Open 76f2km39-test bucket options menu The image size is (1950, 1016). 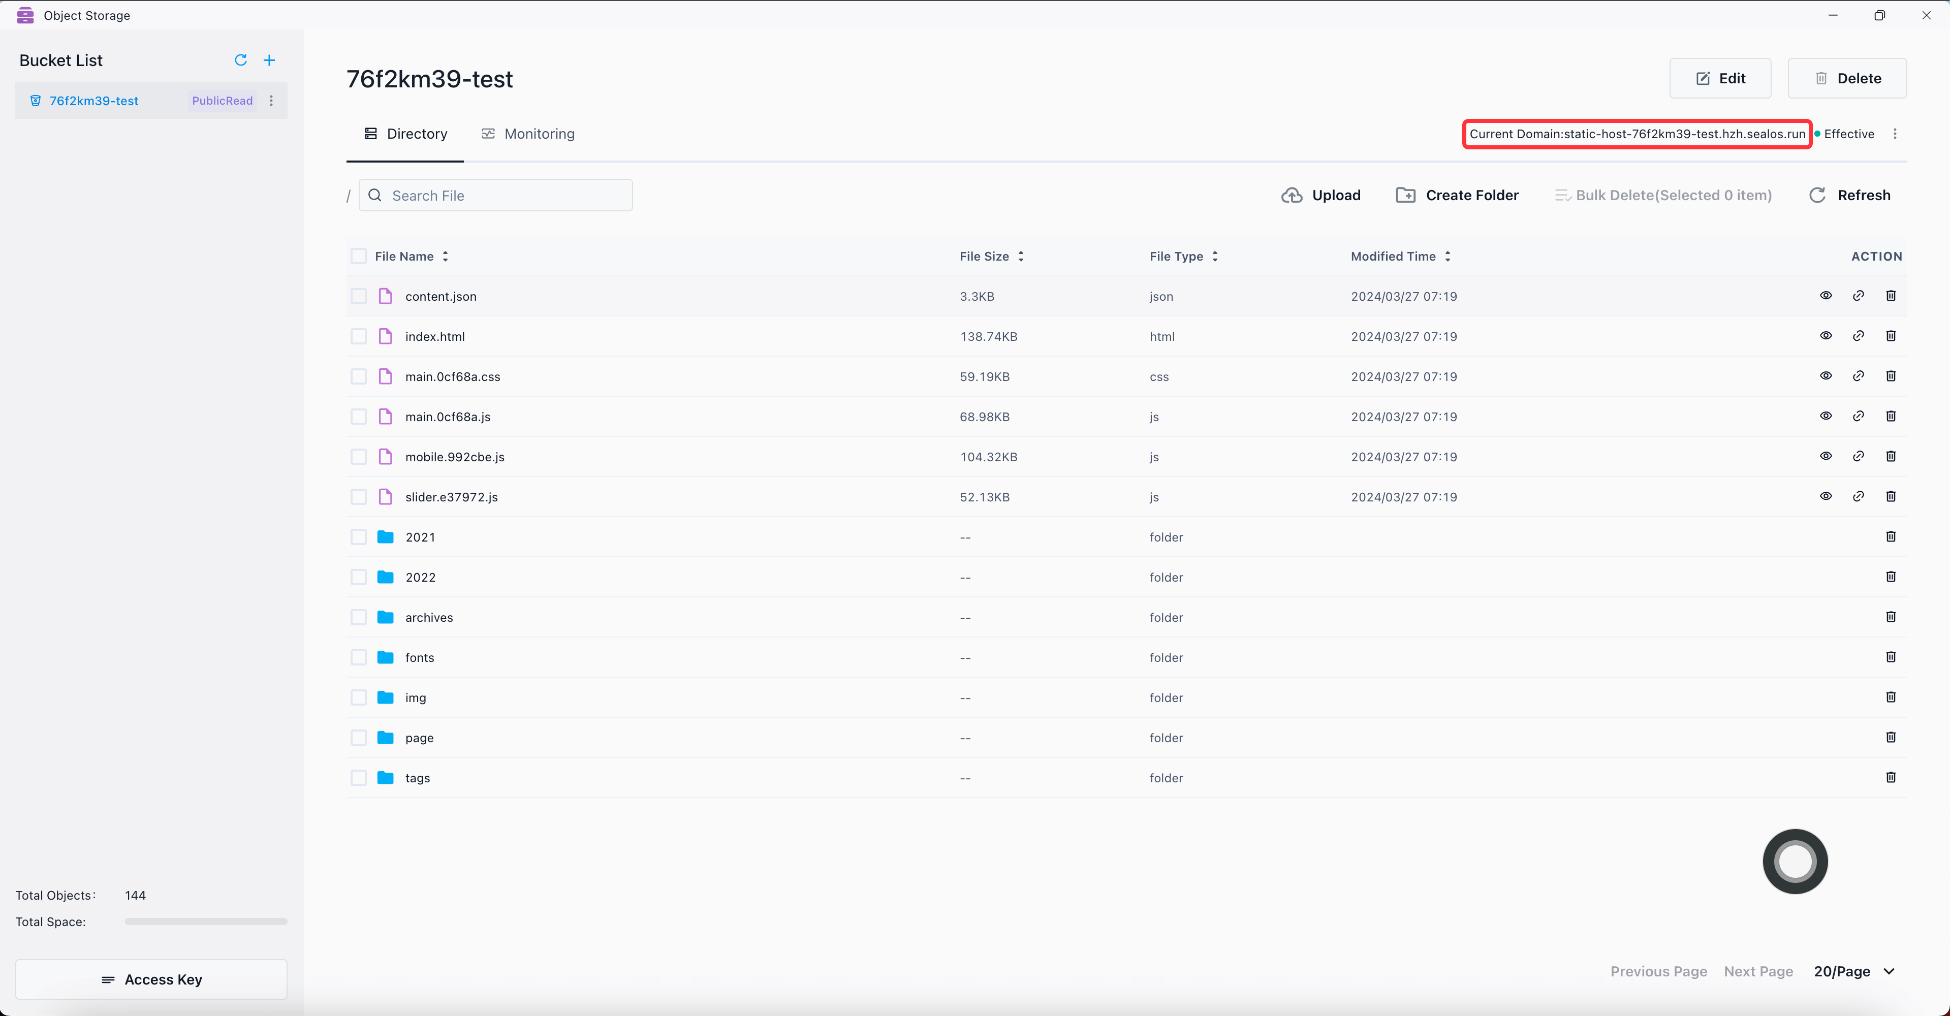[x=272, y=101]
